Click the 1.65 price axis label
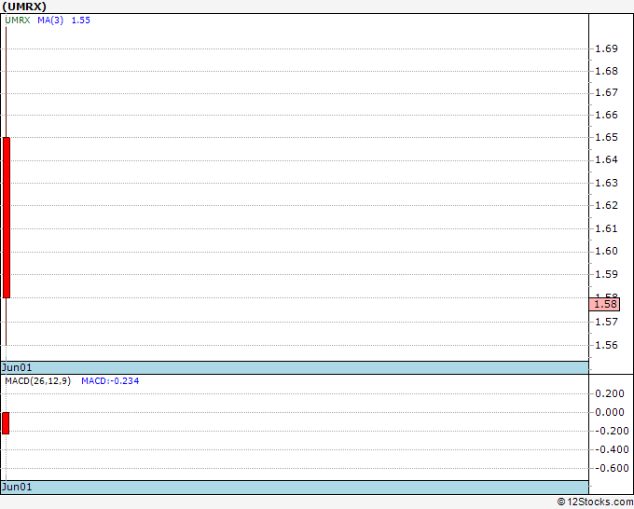634x509 pixels. 607,137
